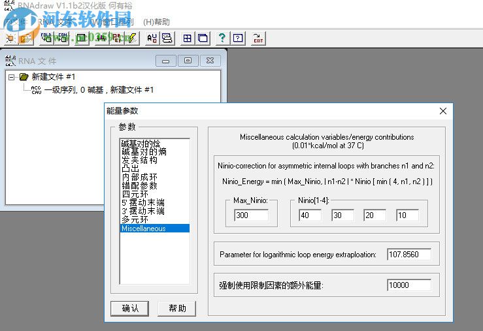
Task: Click the CON toolbar icon
Action: pyautogui.click(x=62, y=38)
